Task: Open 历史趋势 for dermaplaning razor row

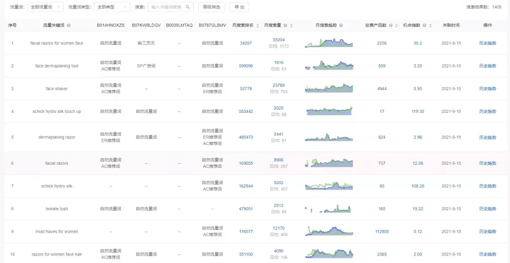Action: pyautogui.click(x=487, y=137)
